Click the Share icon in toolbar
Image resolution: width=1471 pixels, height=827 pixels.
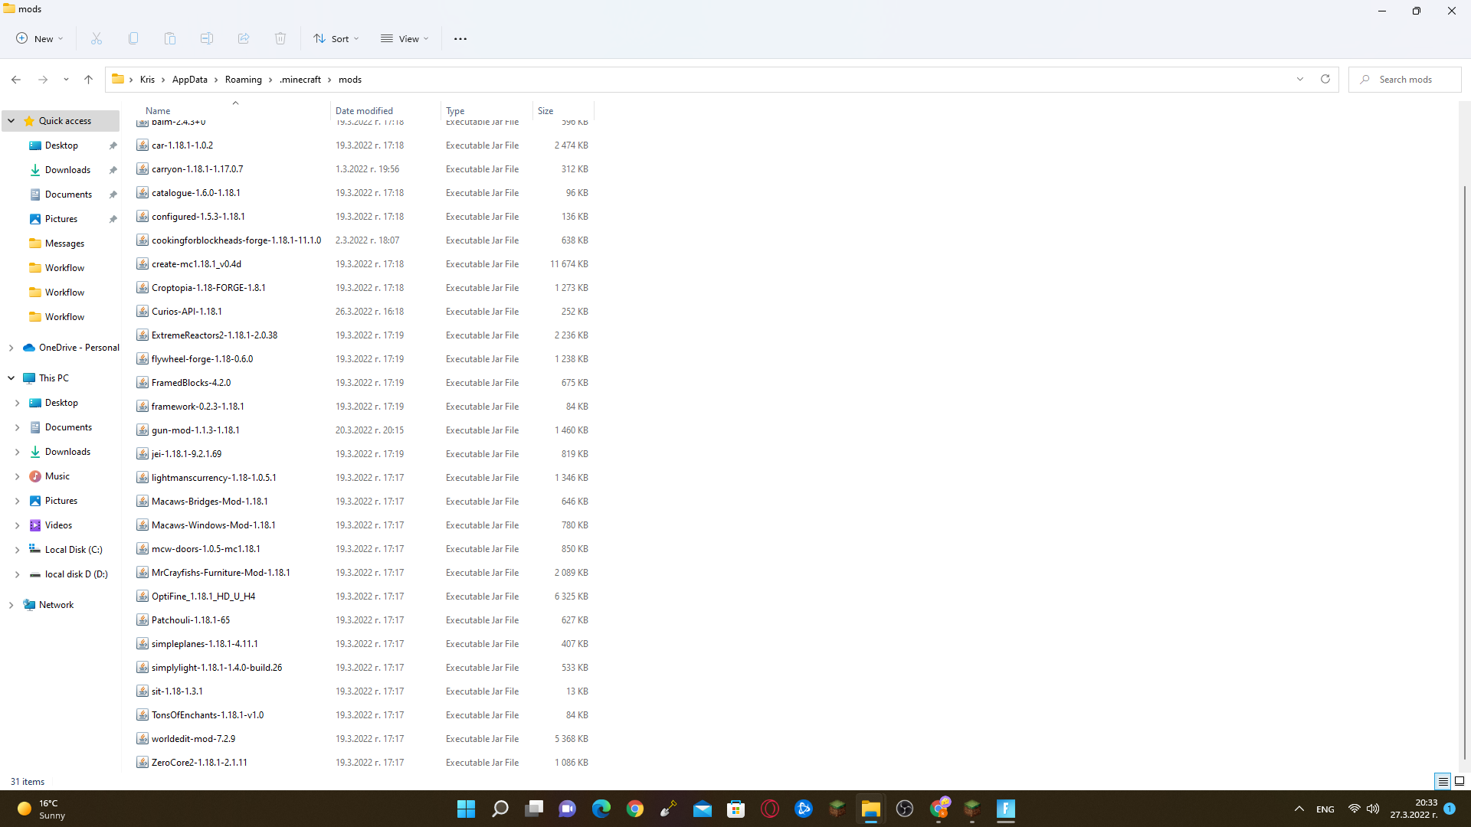tap(244, 38)
